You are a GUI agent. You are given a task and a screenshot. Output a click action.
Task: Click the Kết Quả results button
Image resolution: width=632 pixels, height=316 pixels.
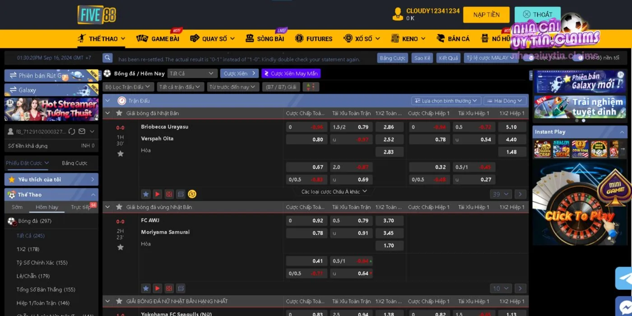[x=448, y=58]
